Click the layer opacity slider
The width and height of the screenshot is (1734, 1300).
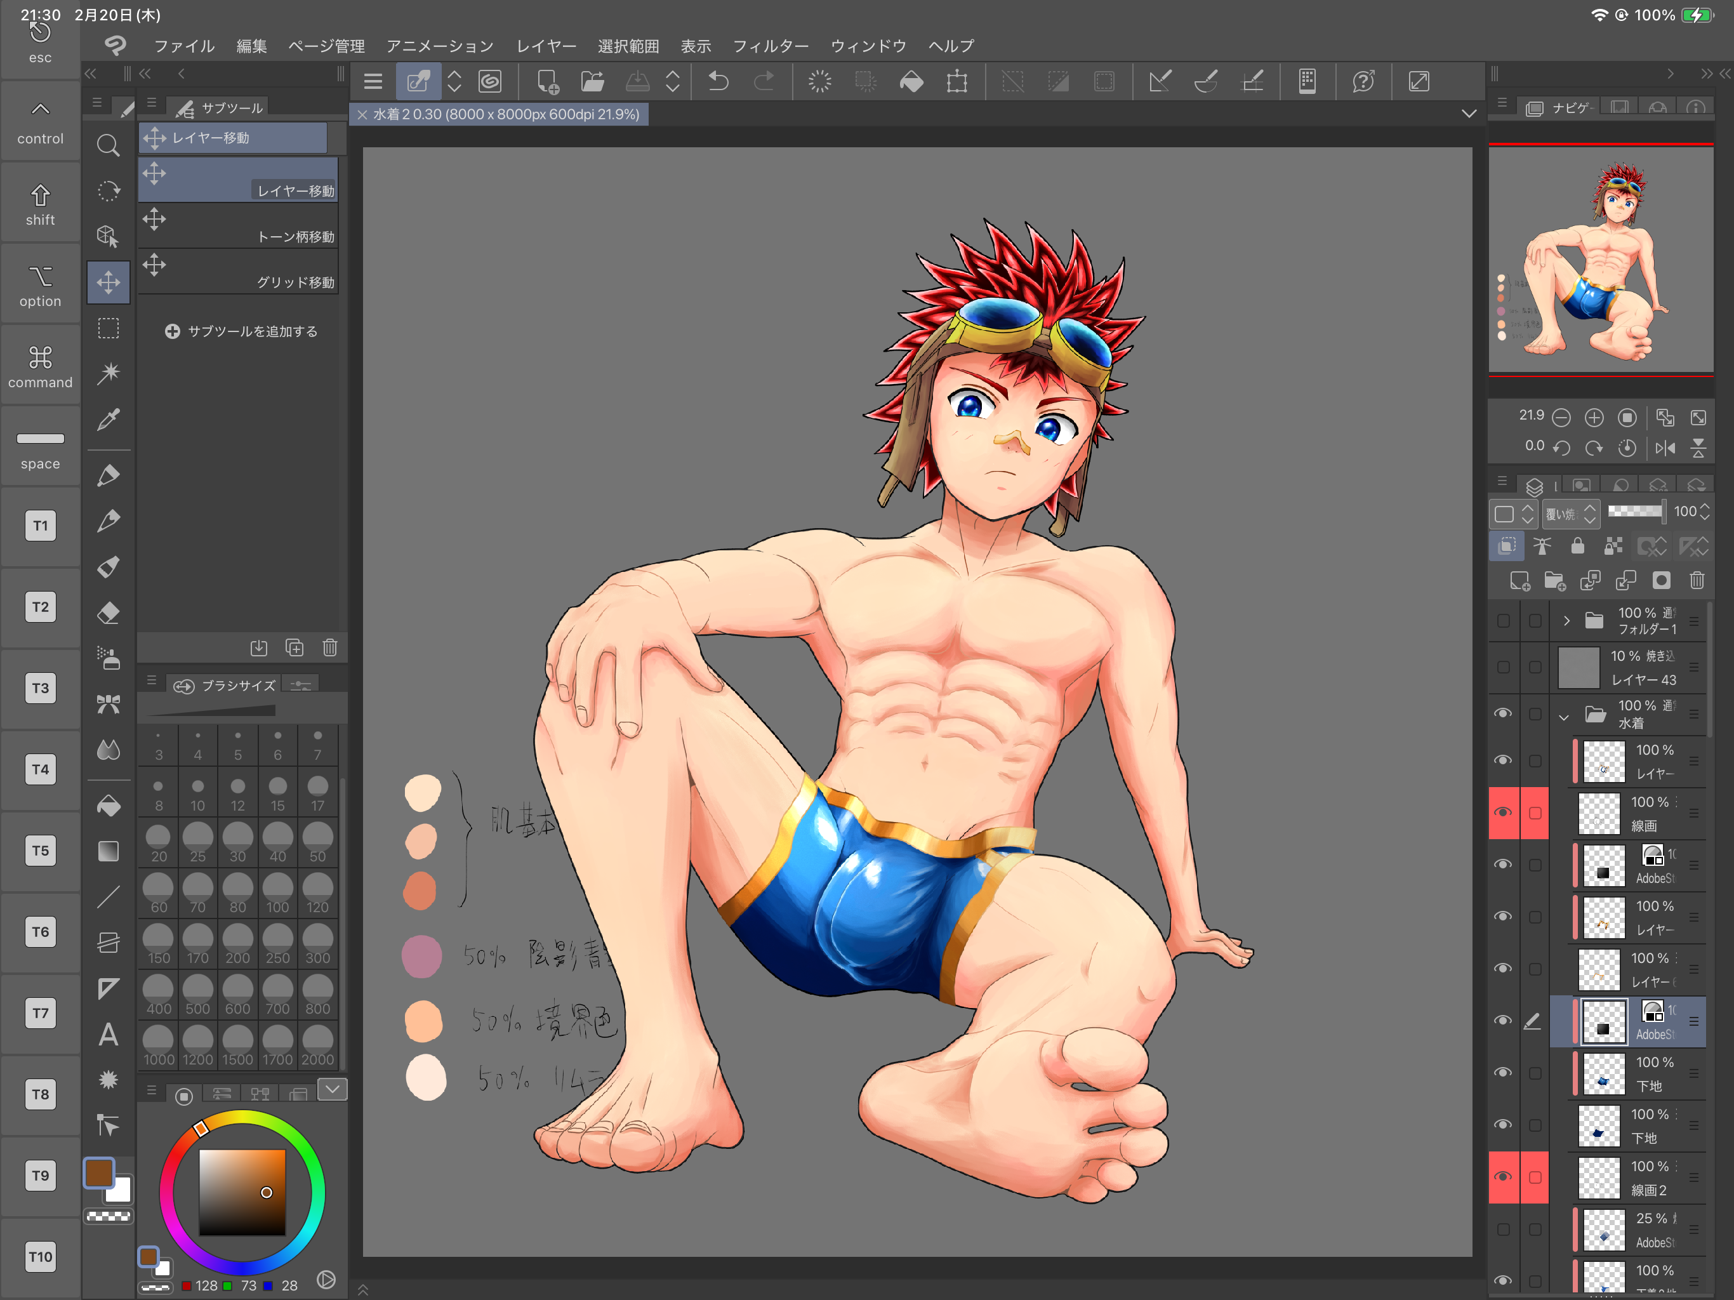1636,511
